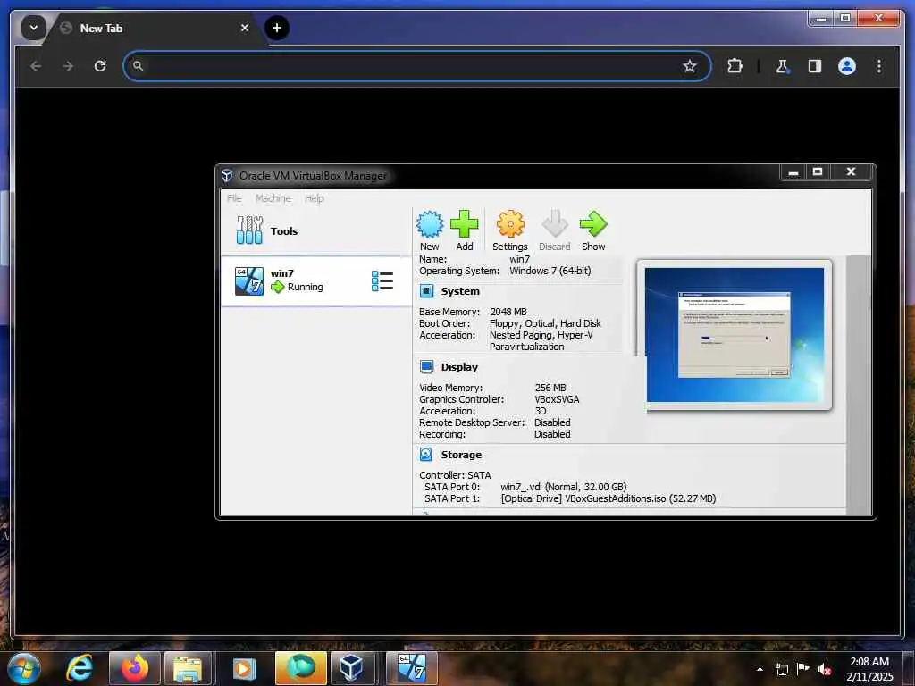Open the File menu in VirtualBox
This screenshot has width=915, height=686.
click(x=234, y=198)
